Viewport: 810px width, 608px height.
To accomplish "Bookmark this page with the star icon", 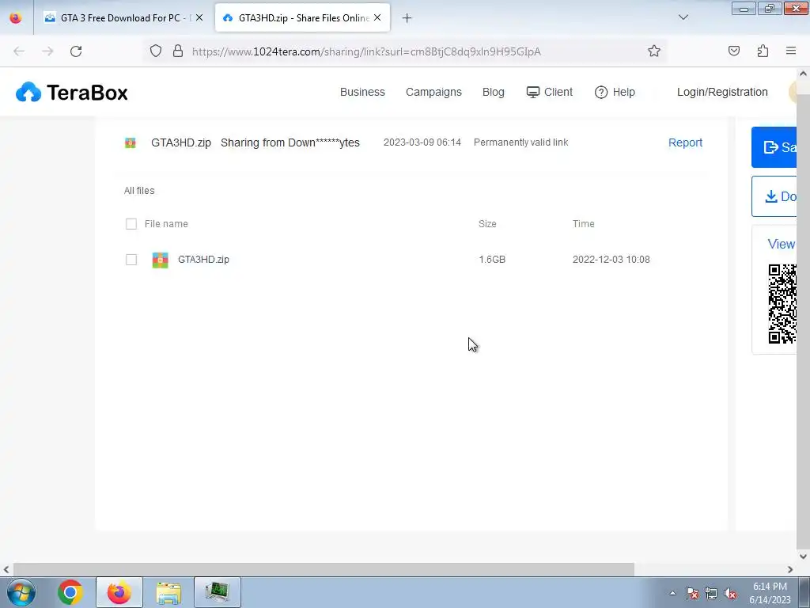I will (654, 51).
